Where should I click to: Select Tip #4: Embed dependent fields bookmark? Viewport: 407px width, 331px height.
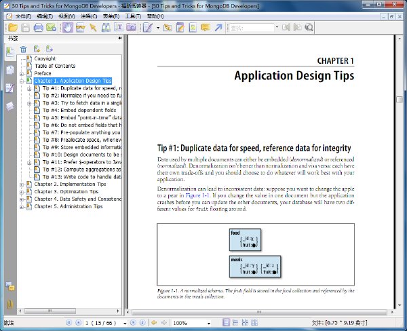click(79, 110)
